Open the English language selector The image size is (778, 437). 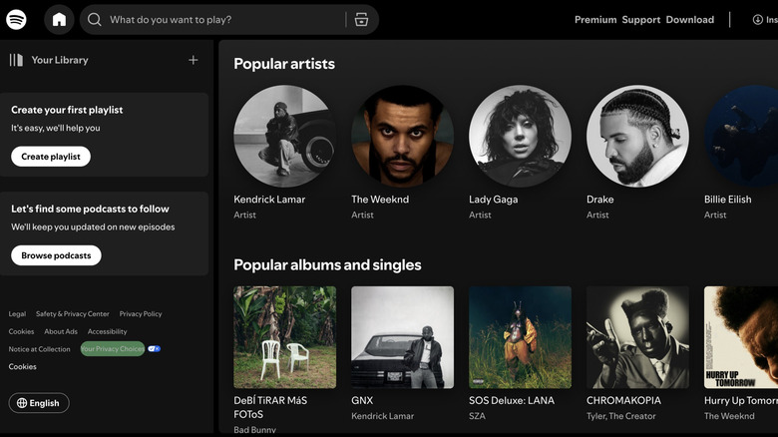[x=39, y=403]
